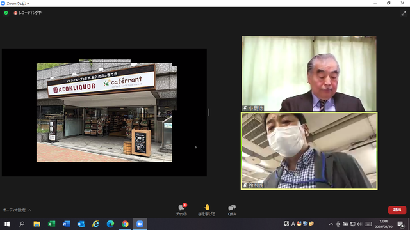
Task: Select the shared AEON LIQUOR storefront slide
Action: pos(104,112)
